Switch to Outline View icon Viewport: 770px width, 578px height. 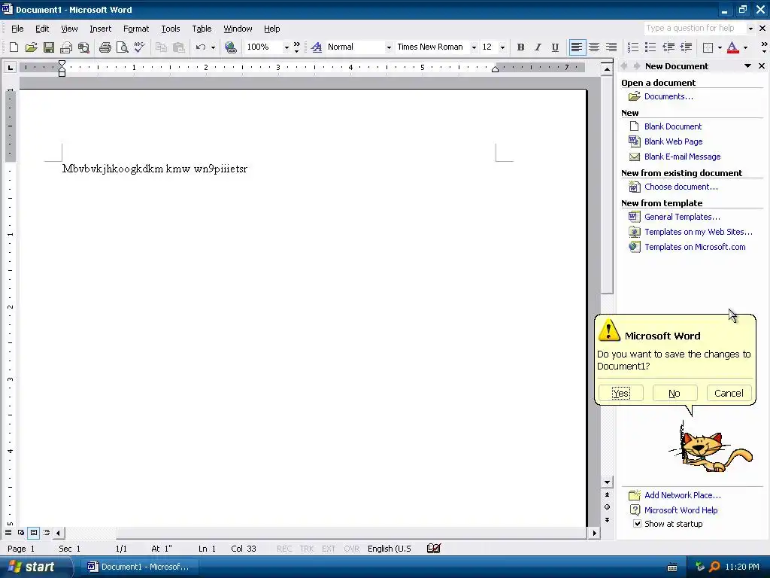pos(46,532)
